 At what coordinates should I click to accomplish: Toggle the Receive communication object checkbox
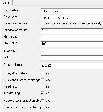tap(42, 101)
